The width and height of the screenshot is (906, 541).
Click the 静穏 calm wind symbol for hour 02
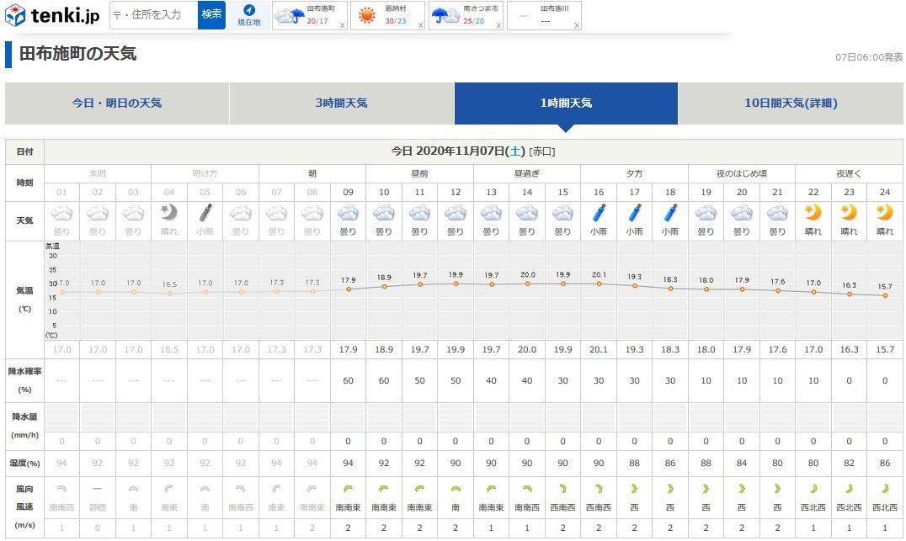(98, 489)
